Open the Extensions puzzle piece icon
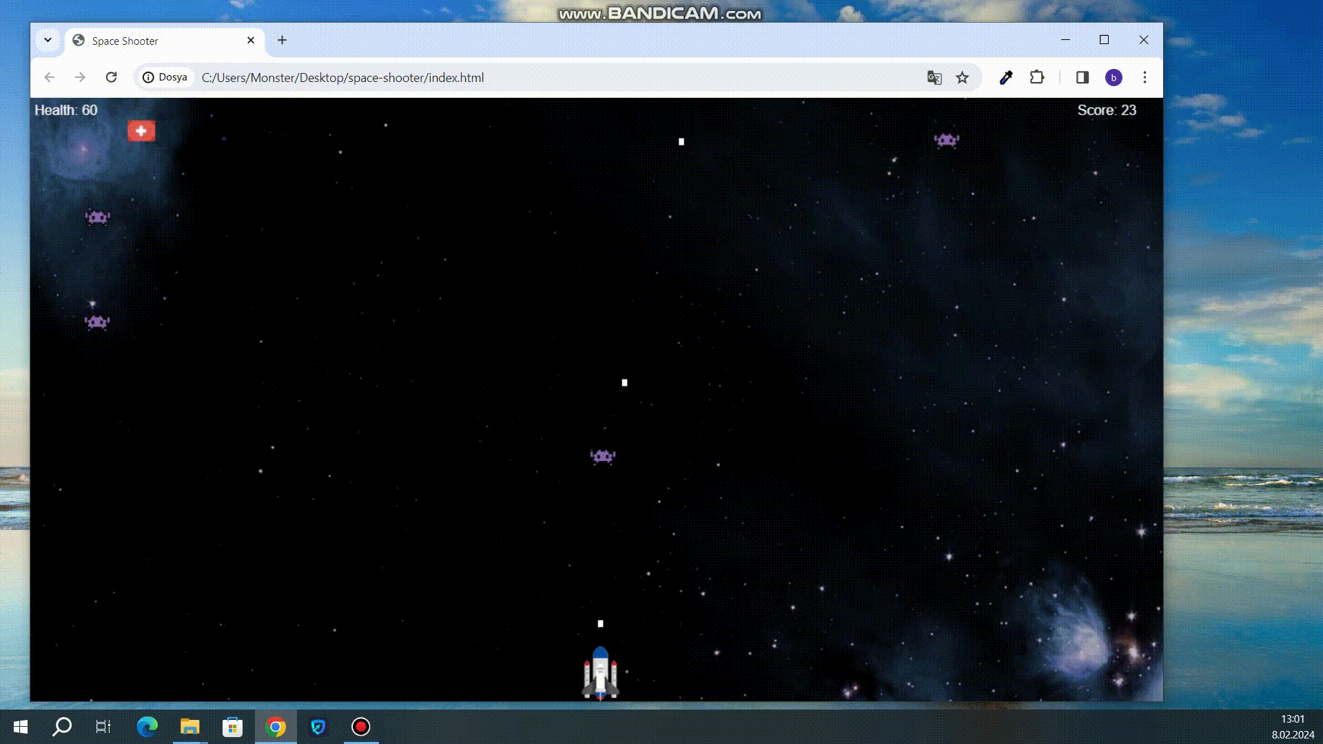The width and height of the screenshot is (1323, 744). (1036, 77)
